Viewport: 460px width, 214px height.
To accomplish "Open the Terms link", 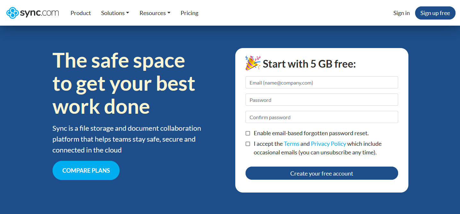I will 291,144.
